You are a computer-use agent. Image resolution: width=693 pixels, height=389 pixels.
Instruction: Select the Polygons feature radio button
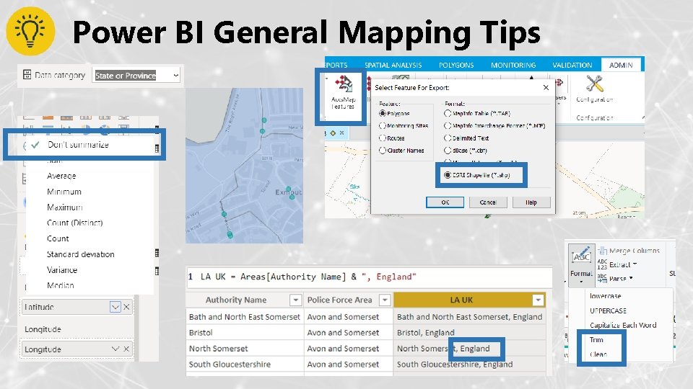(383, 113)
